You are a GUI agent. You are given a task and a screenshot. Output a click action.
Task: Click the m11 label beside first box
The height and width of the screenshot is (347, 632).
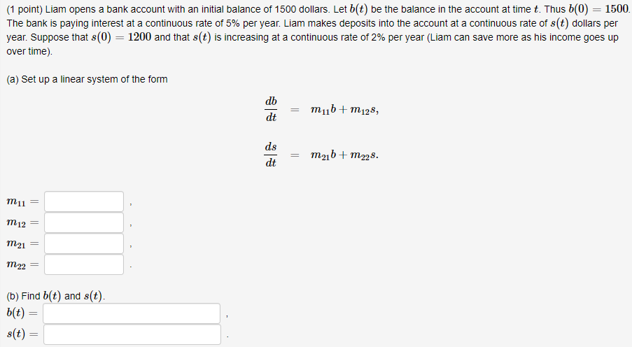[x=16, y=202]
